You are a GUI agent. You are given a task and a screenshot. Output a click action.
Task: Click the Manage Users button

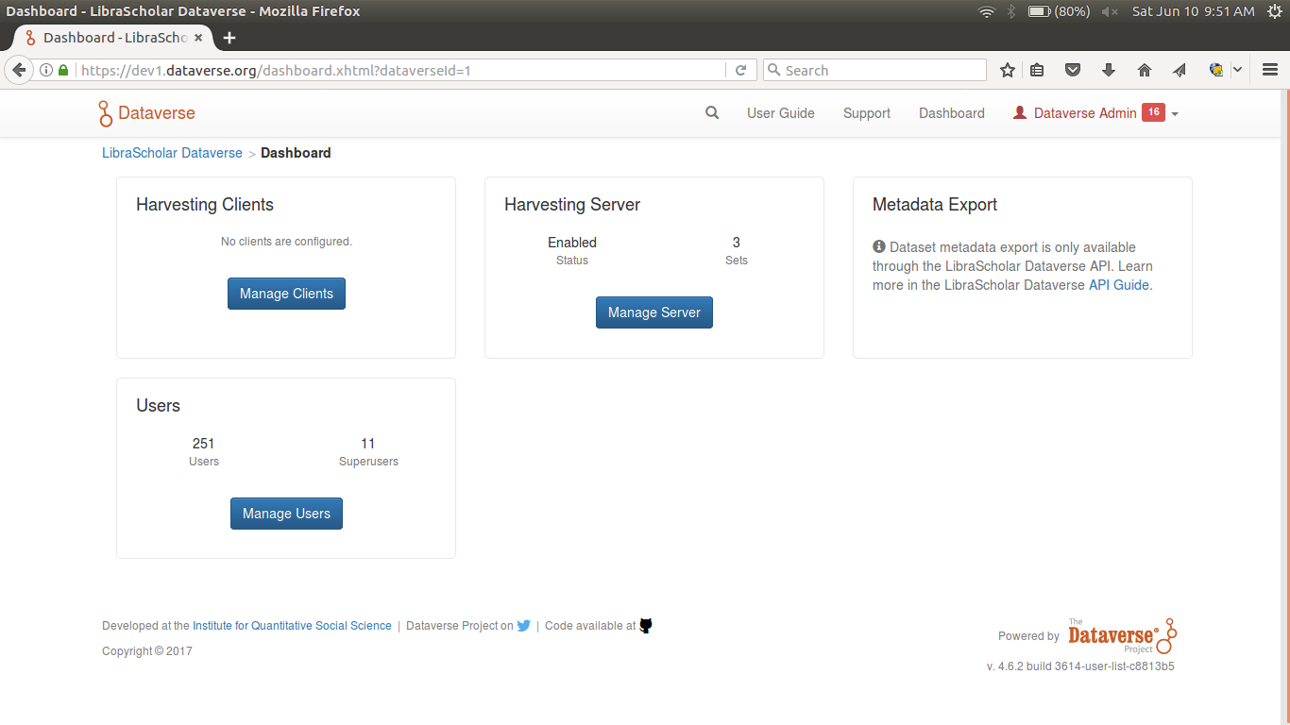point(286,514)
